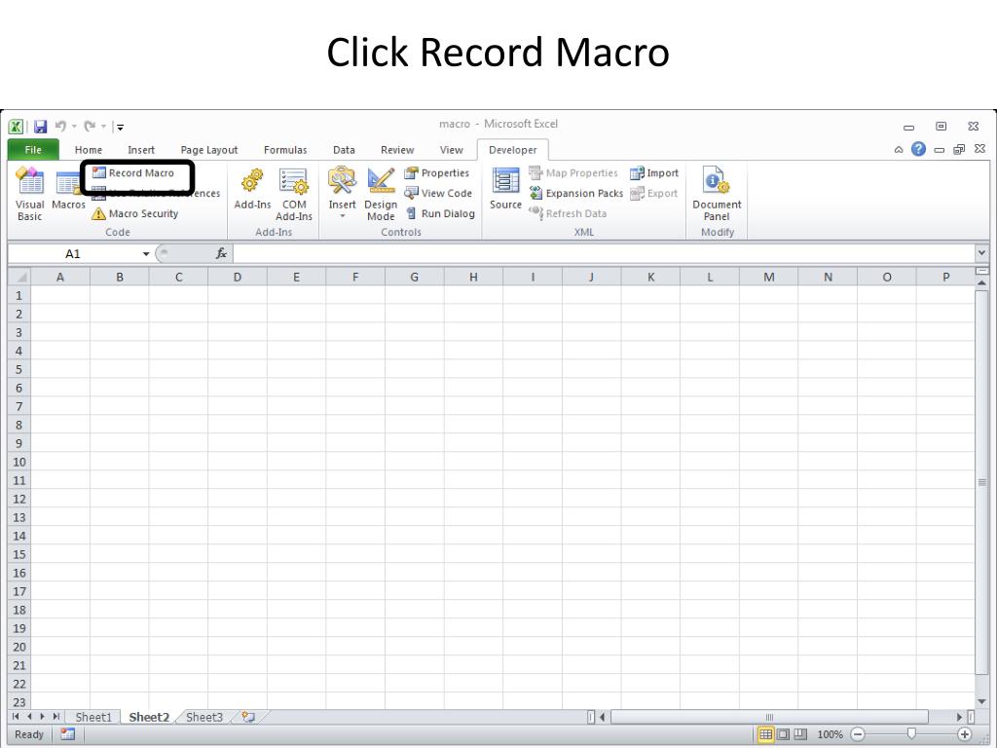Screen dimensions: 997x748
Task: Click the 100% zoom level
Action: tap(830, 734)
